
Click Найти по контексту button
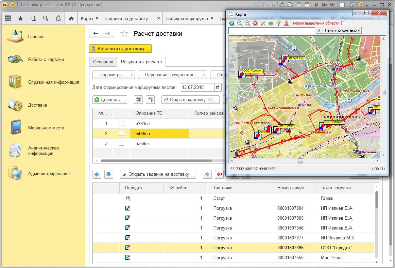coord(342,30)
